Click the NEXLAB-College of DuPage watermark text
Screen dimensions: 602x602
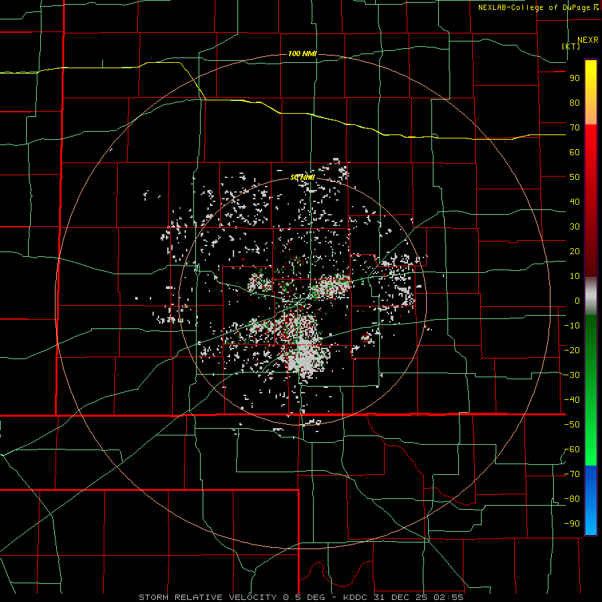click(x=538, y=7)
